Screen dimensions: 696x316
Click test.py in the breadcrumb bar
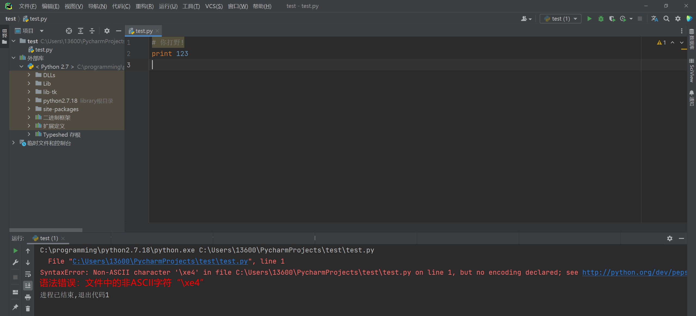(35, 19)
